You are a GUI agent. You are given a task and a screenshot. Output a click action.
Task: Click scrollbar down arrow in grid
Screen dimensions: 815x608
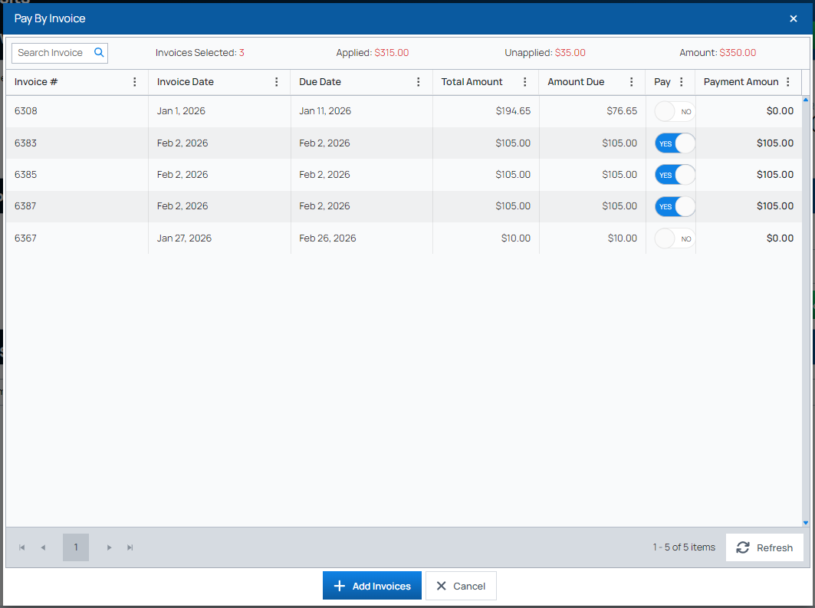coord(806,524)
